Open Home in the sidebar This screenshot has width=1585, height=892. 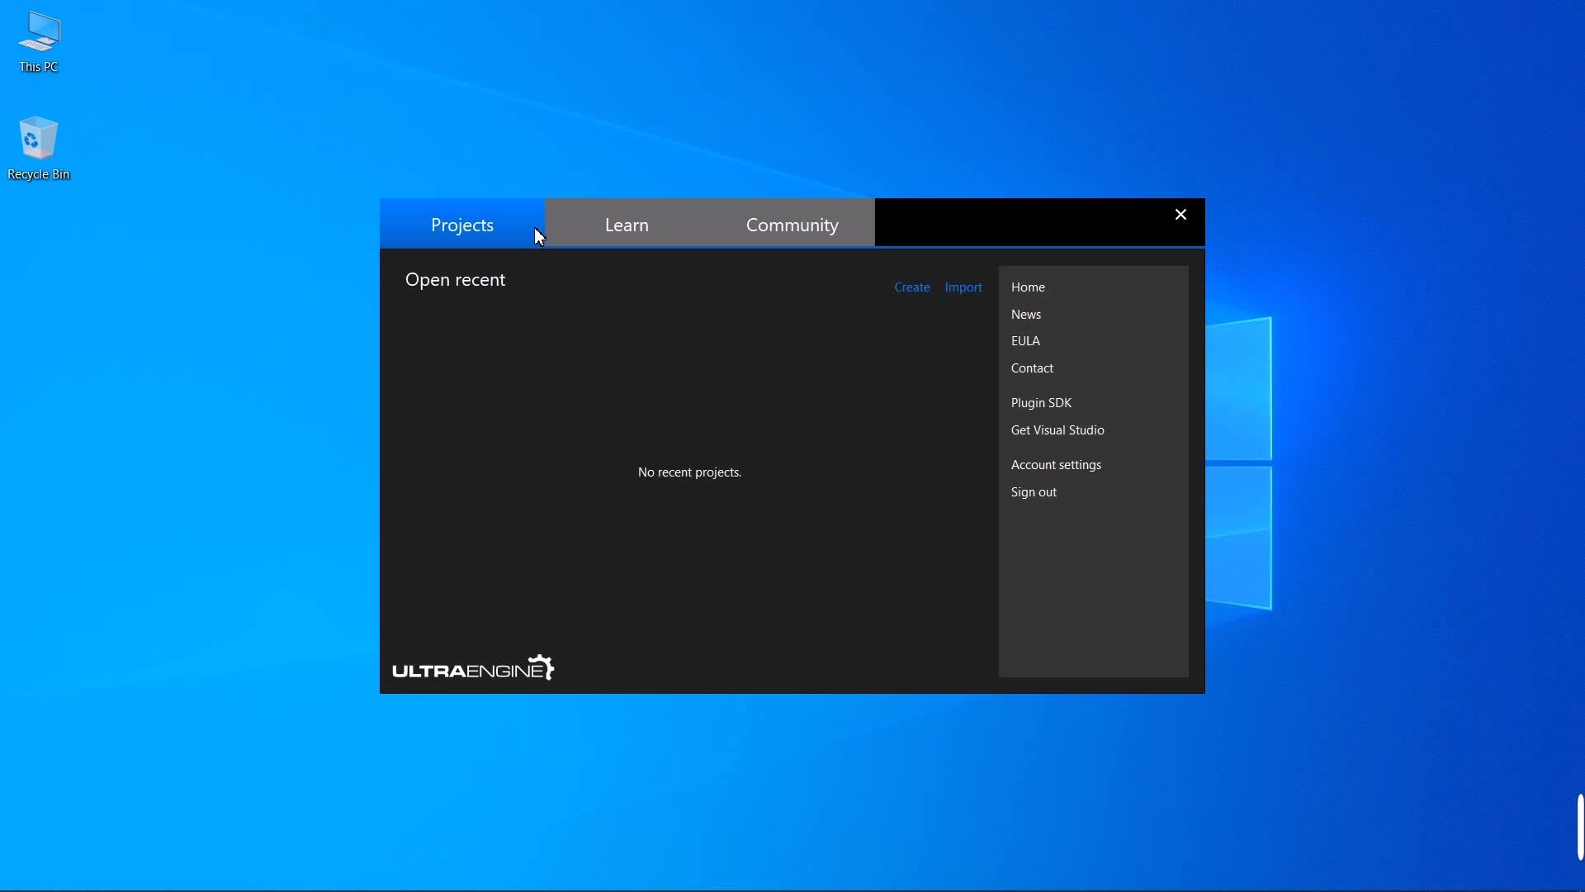coord(1028,287)
